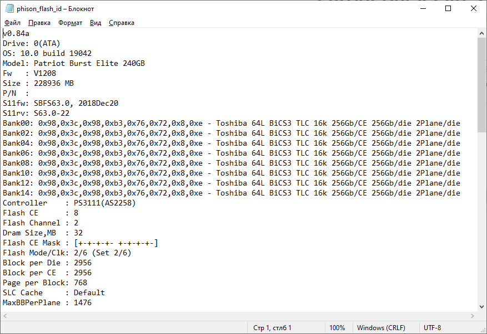Click the Bank00 flash ID line

pos(232,123)
